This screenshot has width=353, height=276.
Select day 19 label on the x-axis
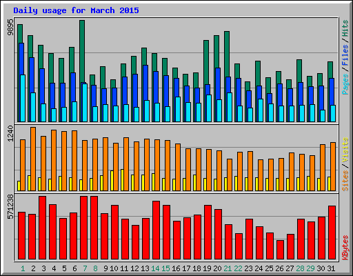(x=207, y=268)
